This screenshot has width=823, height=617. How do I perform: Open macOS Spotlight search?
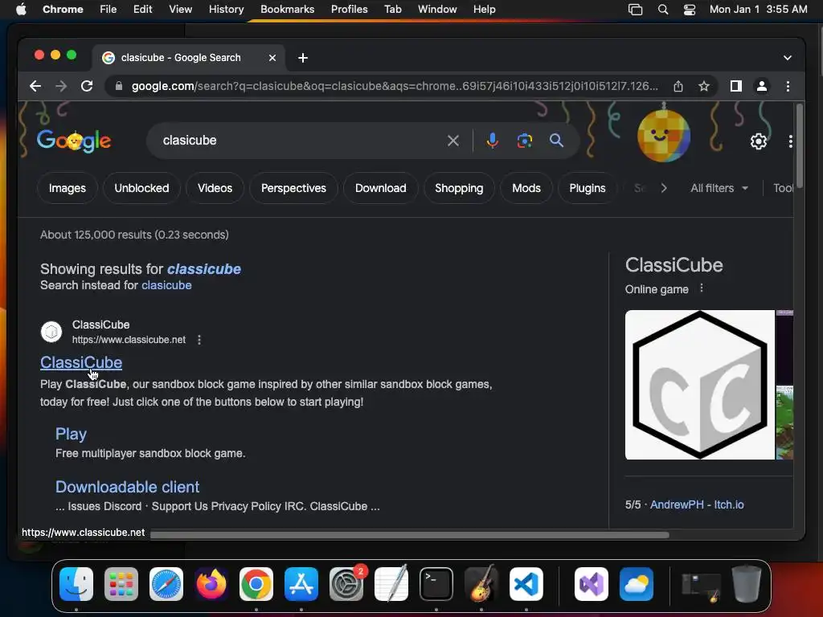coord(663,10)
